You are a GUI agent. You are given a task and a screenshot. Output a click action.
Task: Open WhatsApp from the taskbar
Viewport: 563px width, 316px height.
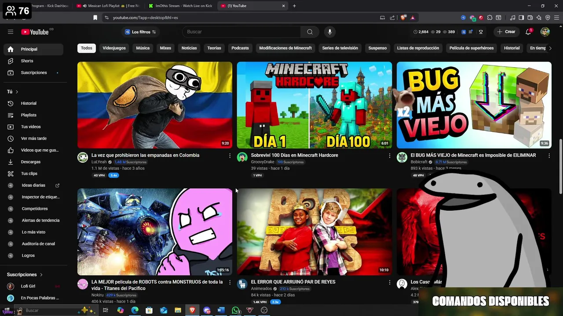pos(236,310)
